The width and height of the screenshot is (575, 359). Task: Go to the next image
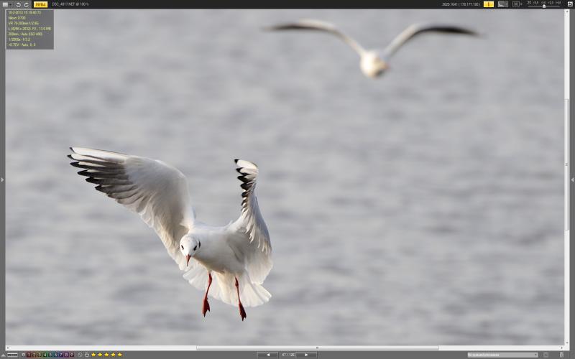pyautogui.click(x=306, y=355)
